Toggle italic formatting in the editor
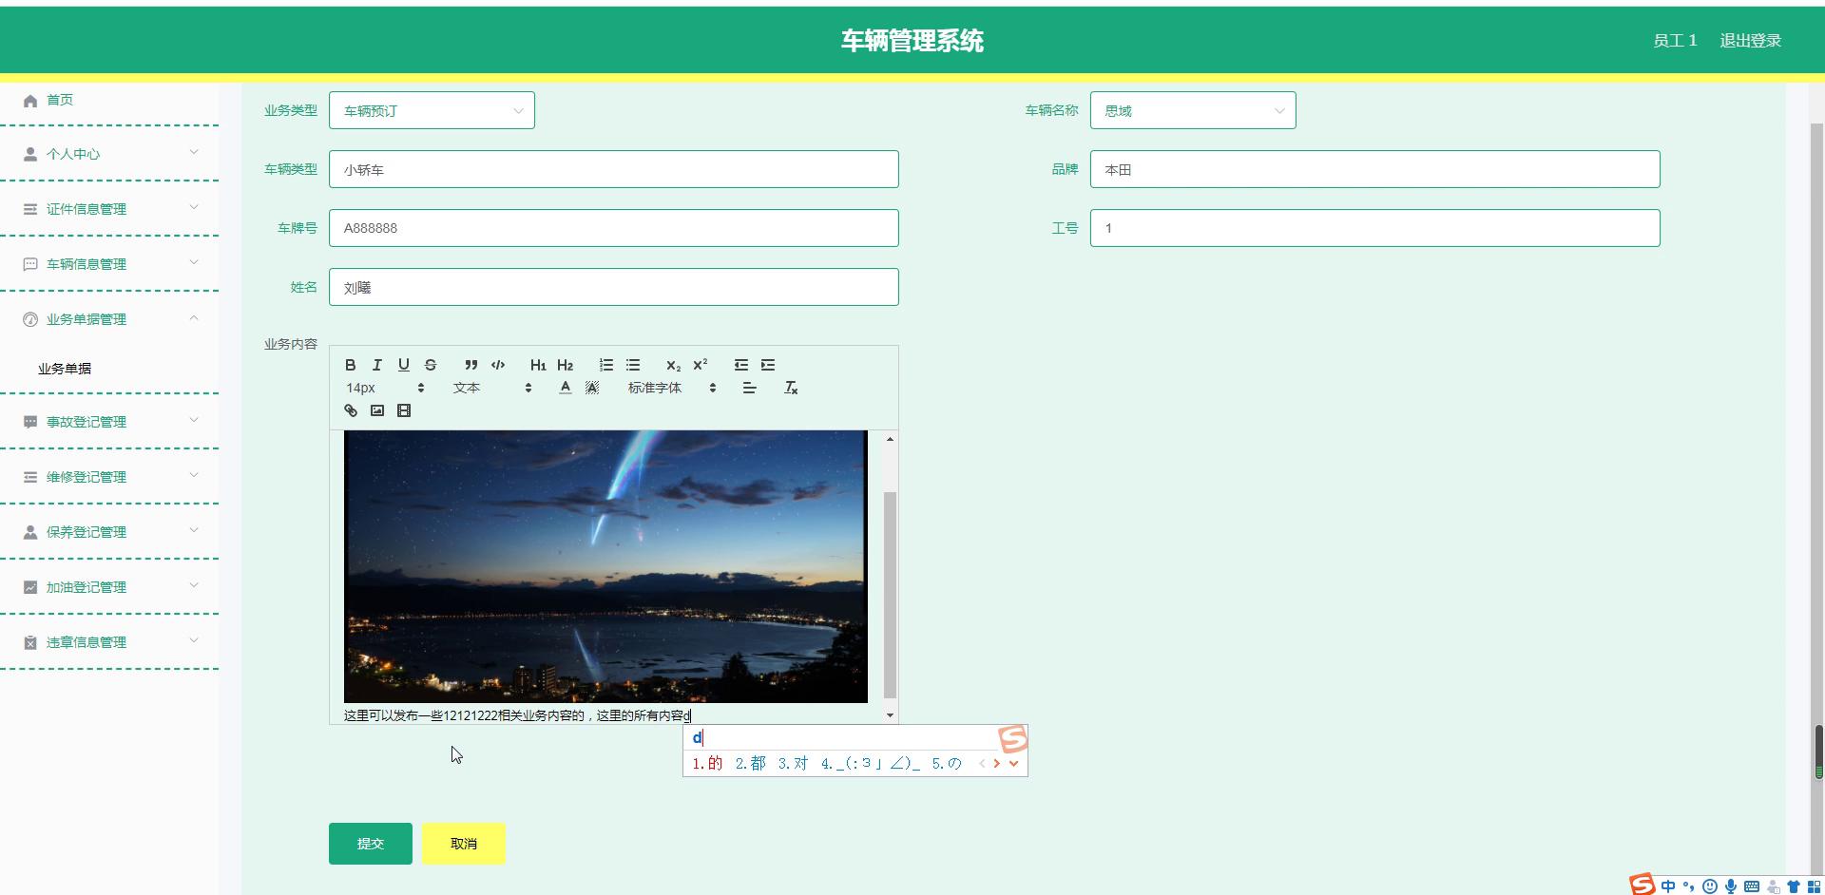This screenshot has width=1825, height=895. (x=377, y=365)
